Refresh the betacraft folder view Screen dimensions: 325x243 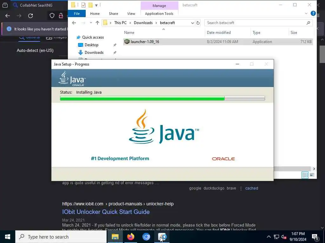pyautogui.click(x=198, y=23)
